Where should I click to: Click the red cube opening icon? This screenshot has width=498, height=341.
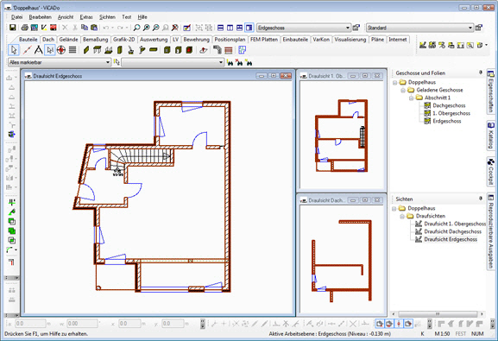click(189, 50)
